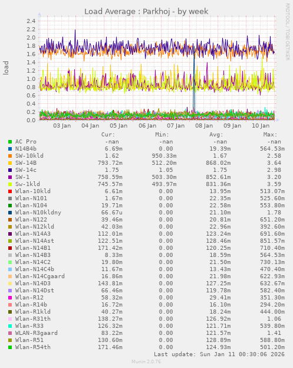This screenshot has height=368, width=293.
Task: Click the 10 Jan date axis label
Action: (x=261, y=126)
